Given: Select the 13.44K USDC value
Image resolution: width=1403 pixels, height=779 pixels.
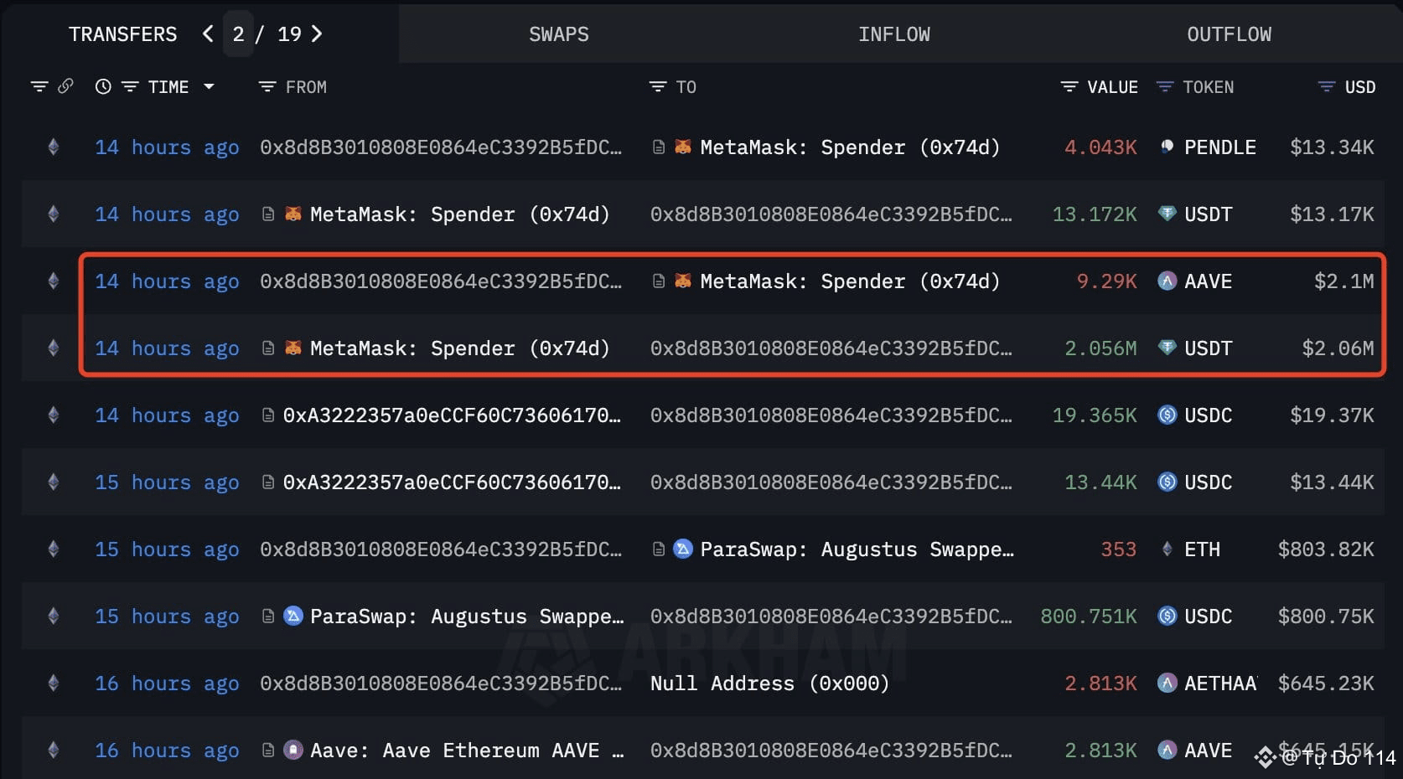Looking at the screenshot, I should [1100, 482].
